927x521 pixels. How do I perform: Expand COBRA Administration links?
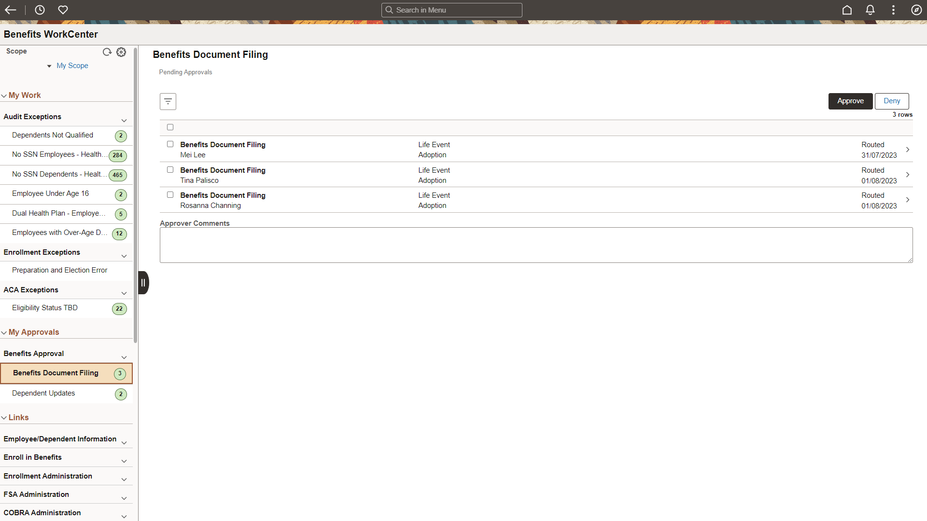[124, 516]
